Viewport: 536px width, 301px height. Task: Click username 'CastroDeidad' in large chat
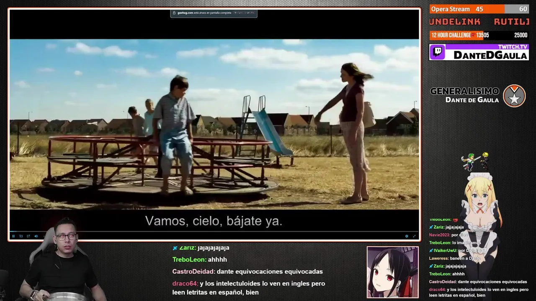tap(193, 272)
